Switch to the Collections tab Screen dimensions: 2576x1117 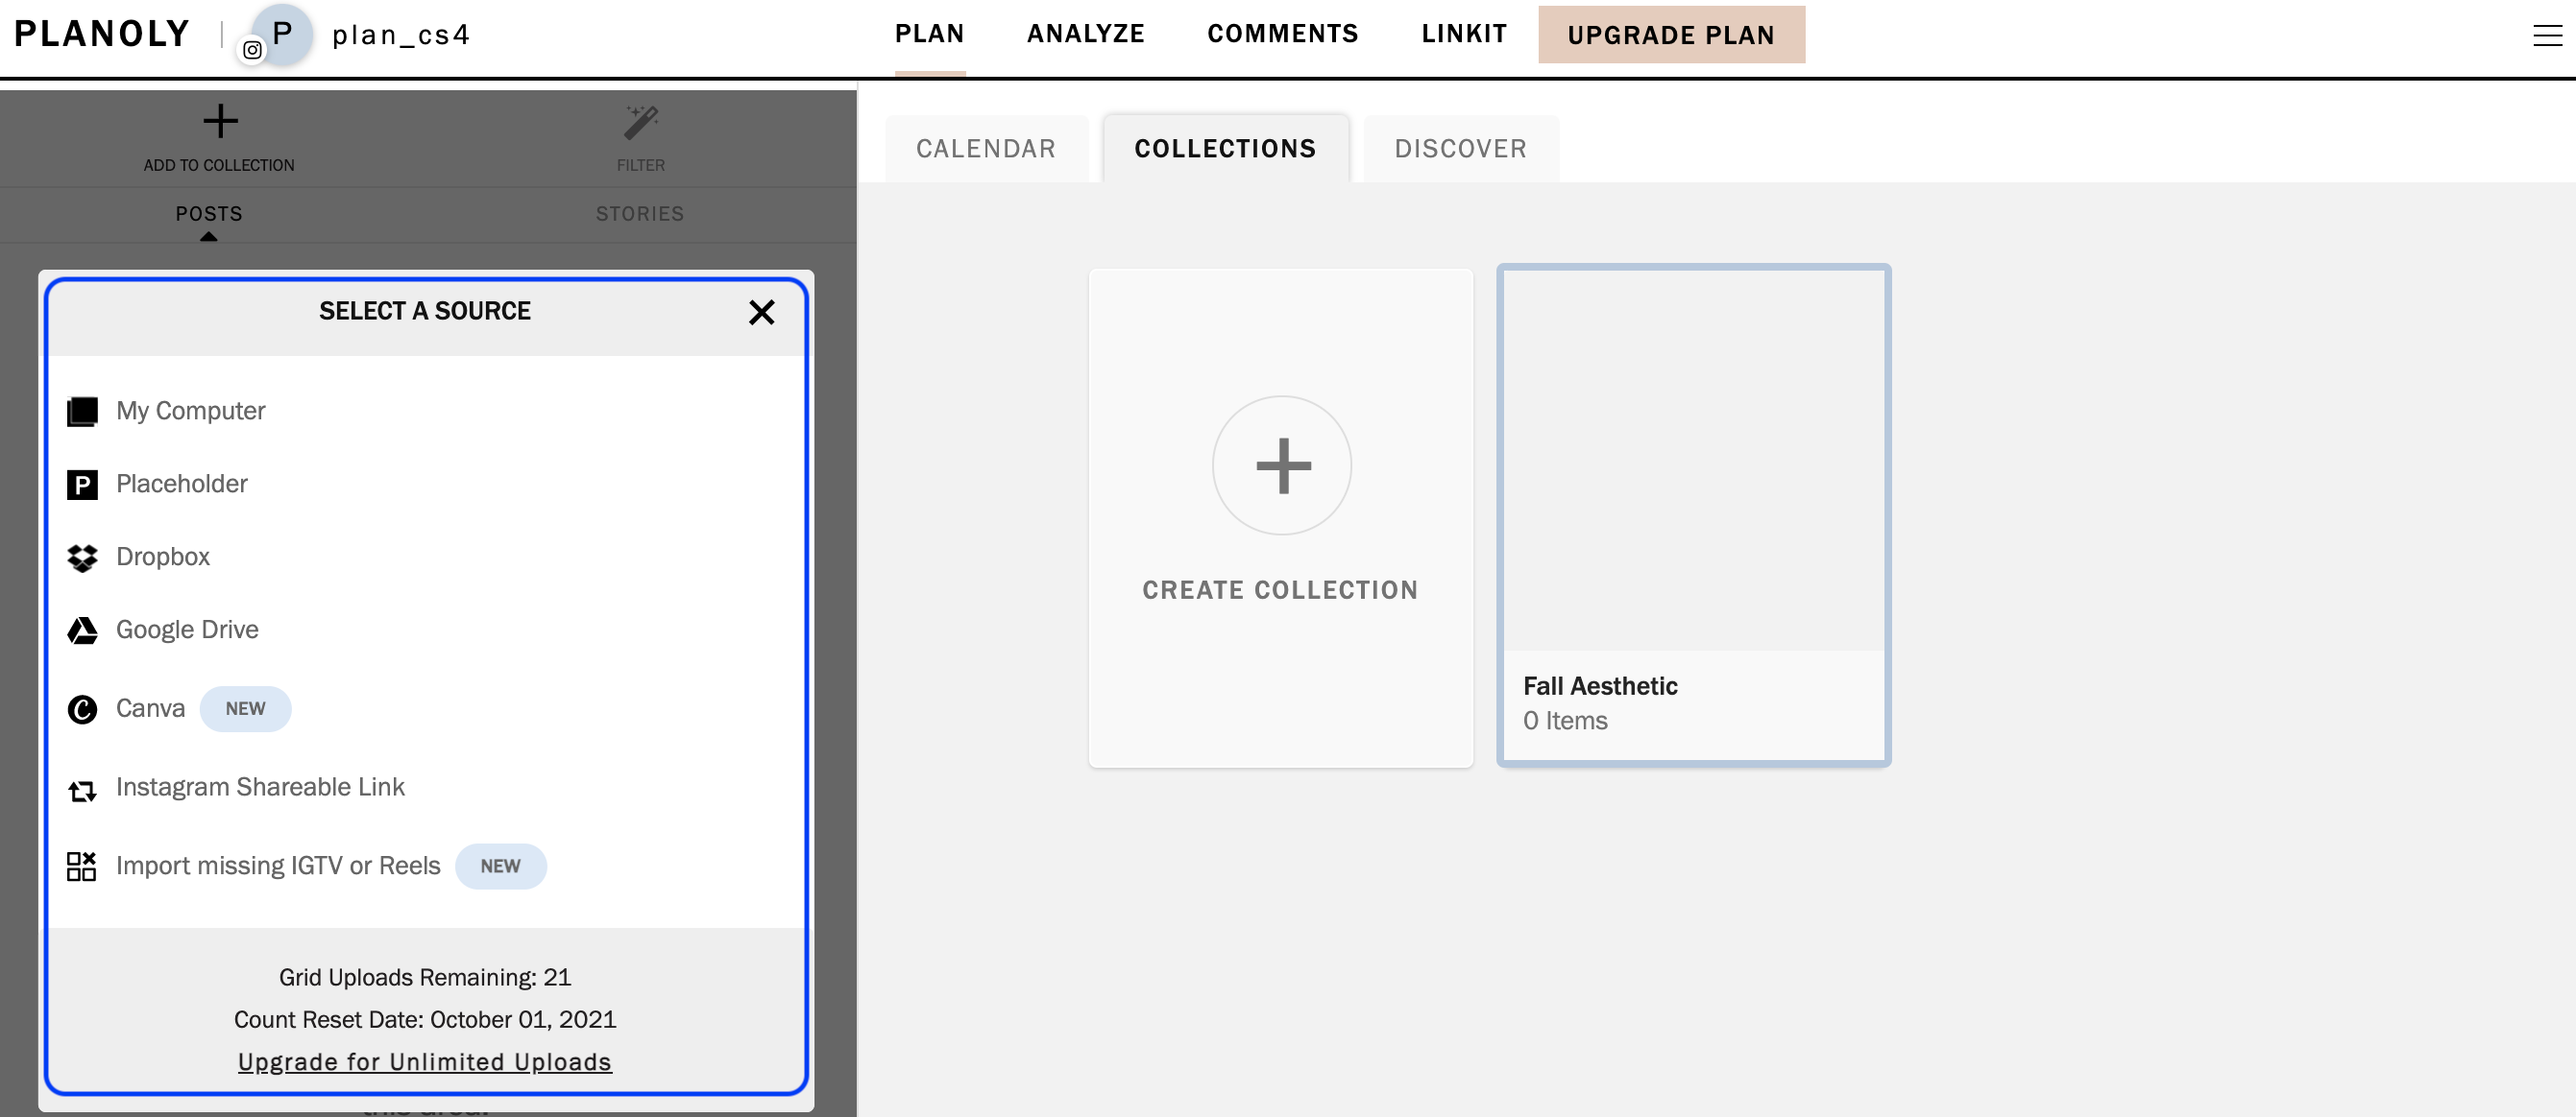click(1226, 149)
